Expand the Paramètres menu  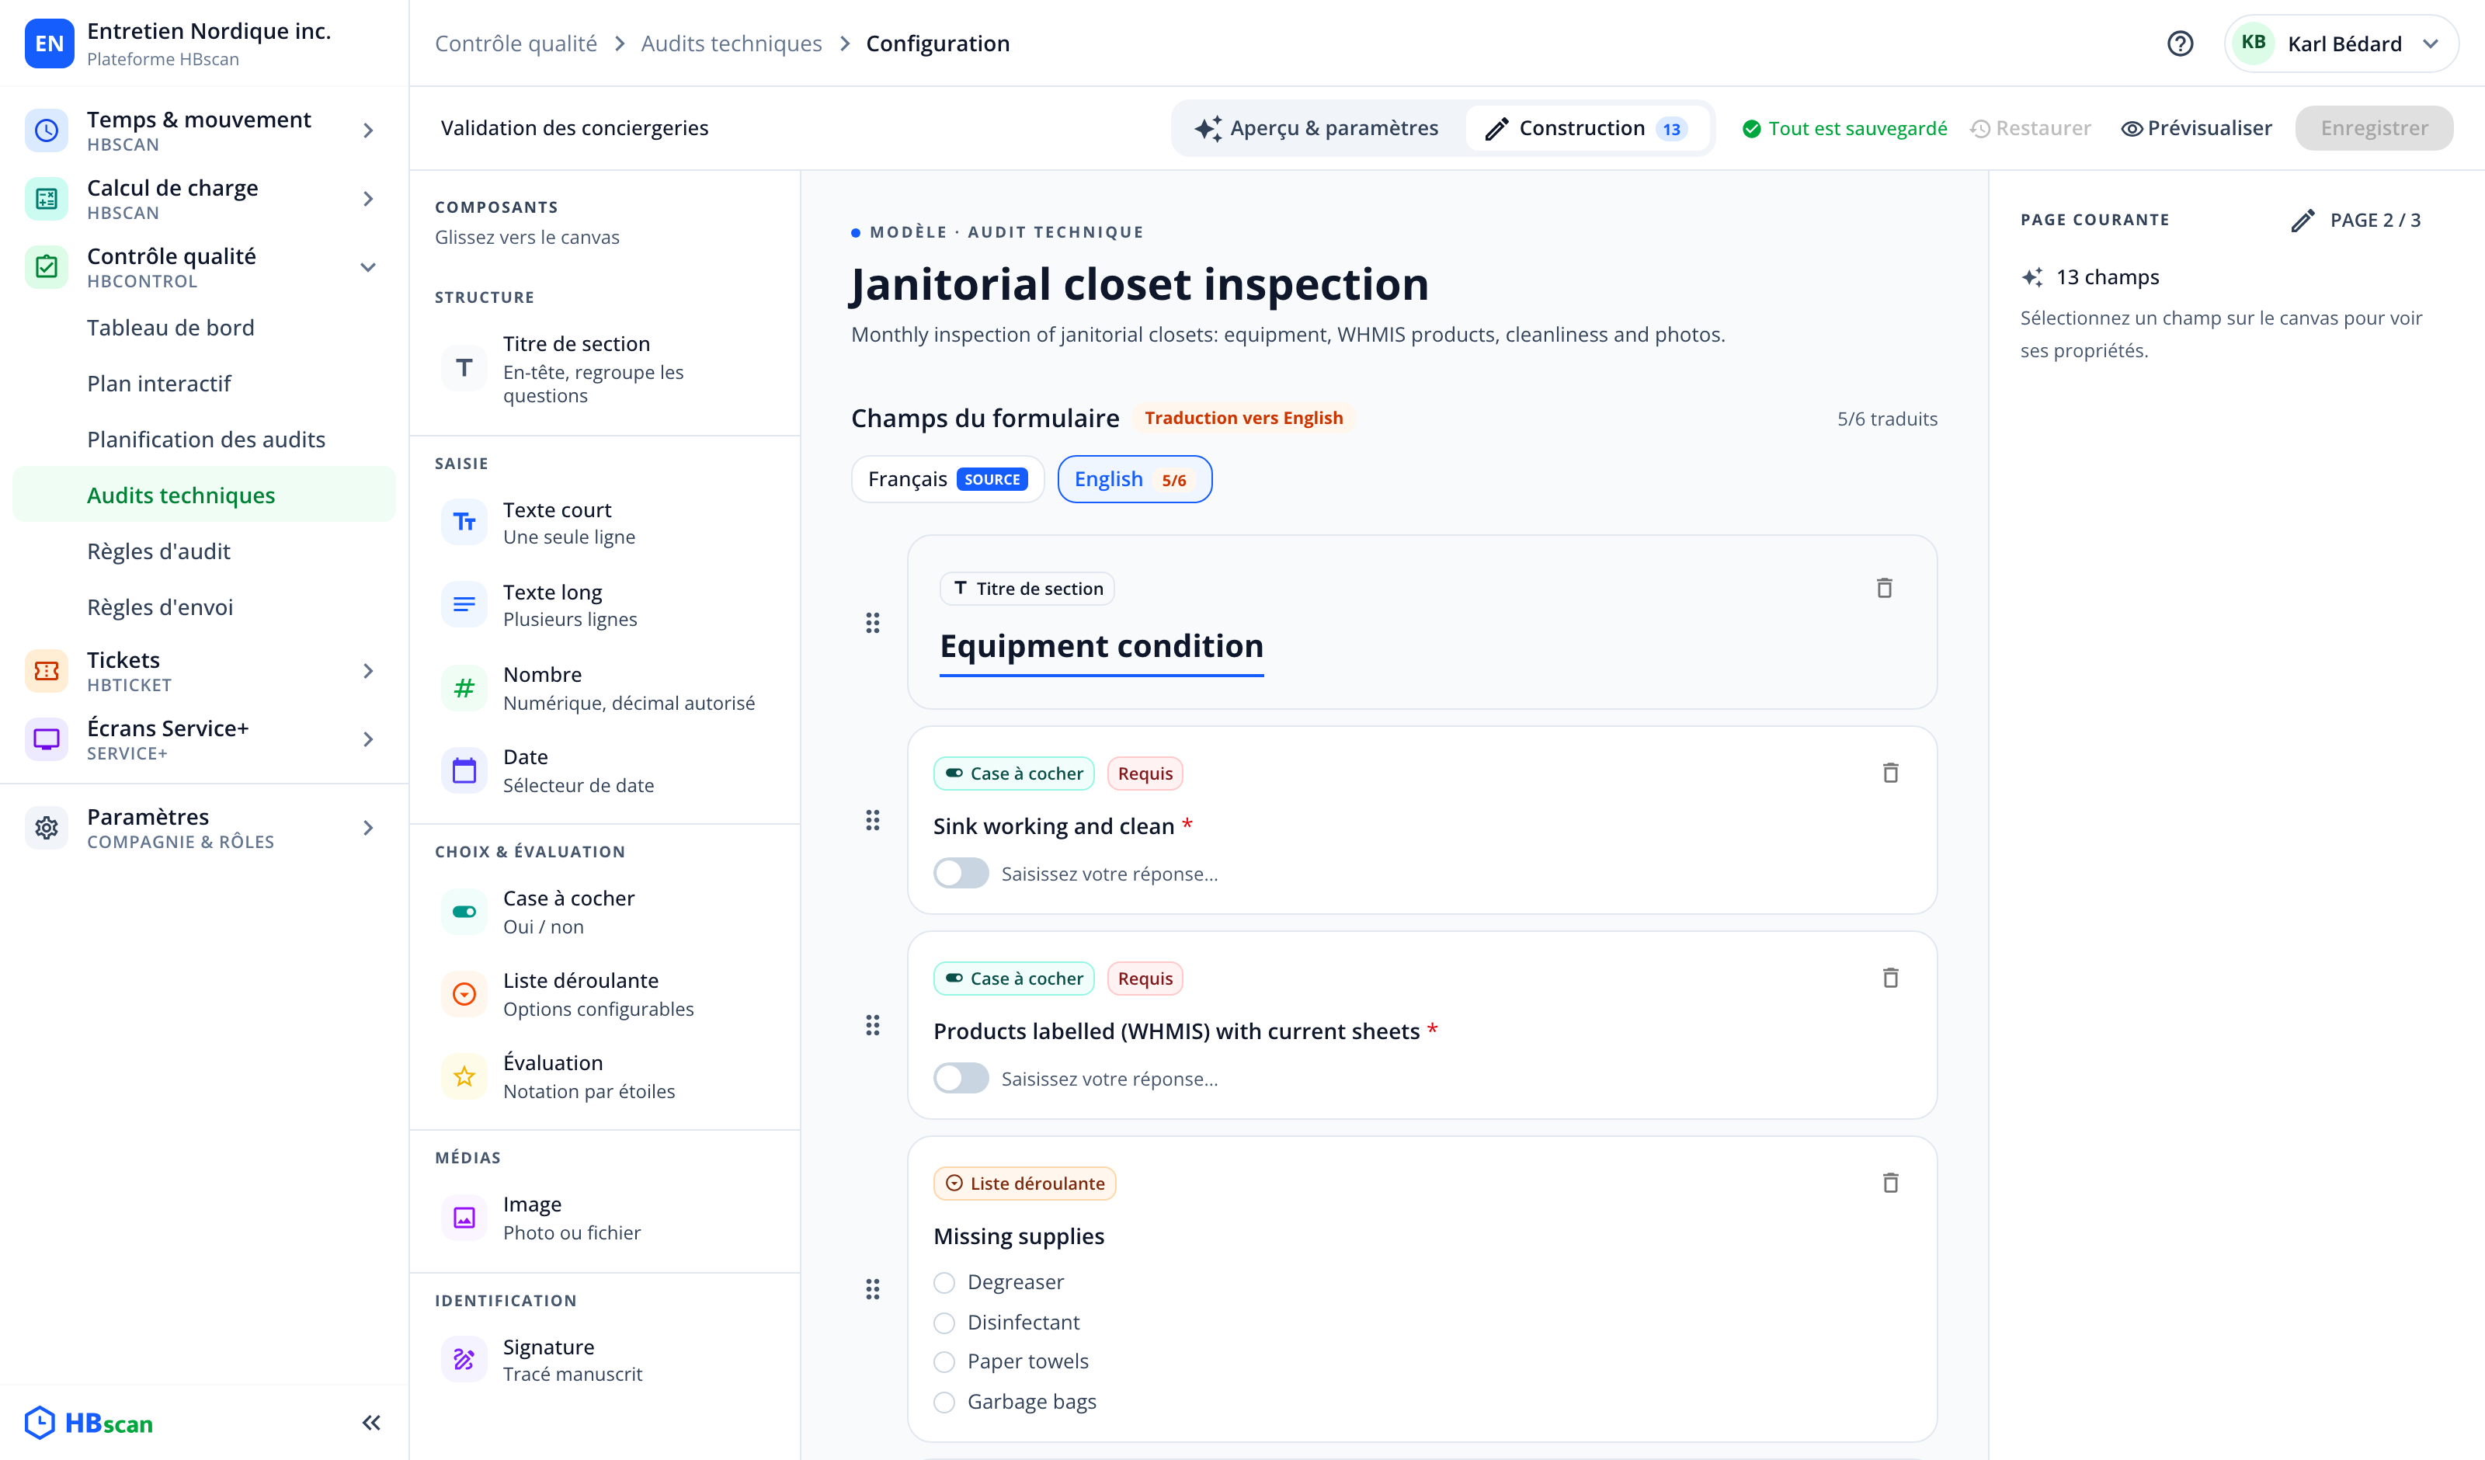[204, 828]
